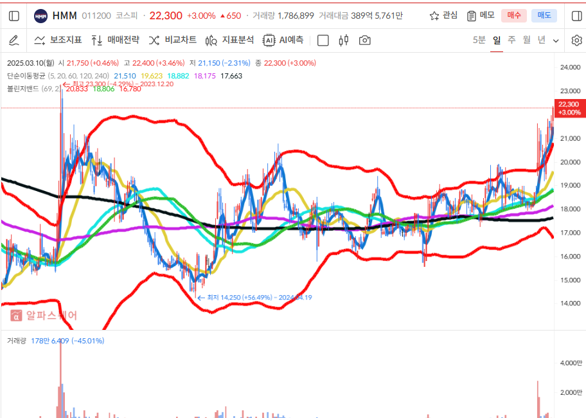This screenshot has height=418, width=586.
Task: Open 매매전략 trading strategy menu
Action: pyautogui.click(x=115, y=40)
